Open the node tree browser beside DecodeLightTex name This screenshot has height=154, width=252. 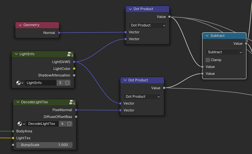click(x=21, y=124)
